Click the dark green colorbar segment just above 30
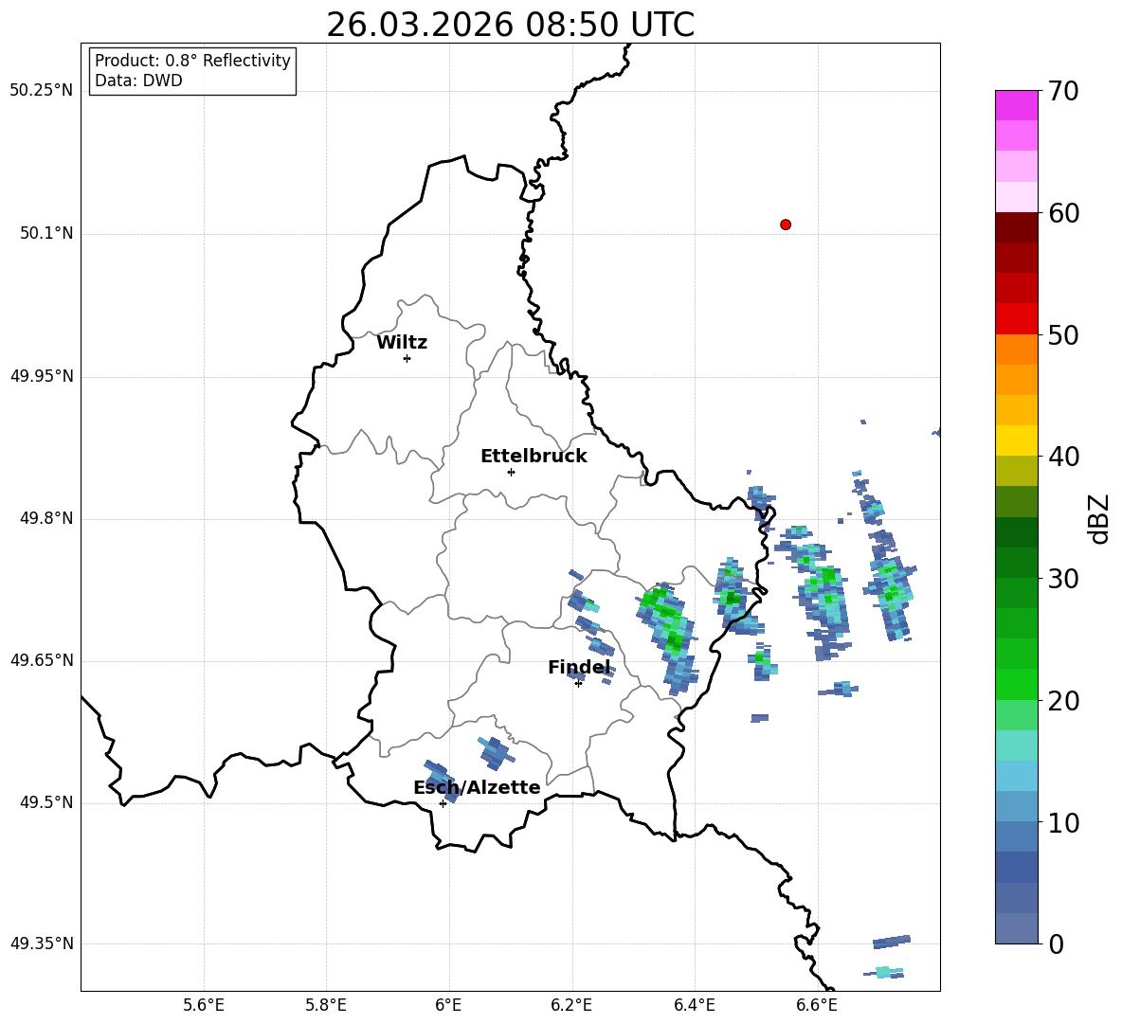The image size is (1122, 1024). 1016,563
